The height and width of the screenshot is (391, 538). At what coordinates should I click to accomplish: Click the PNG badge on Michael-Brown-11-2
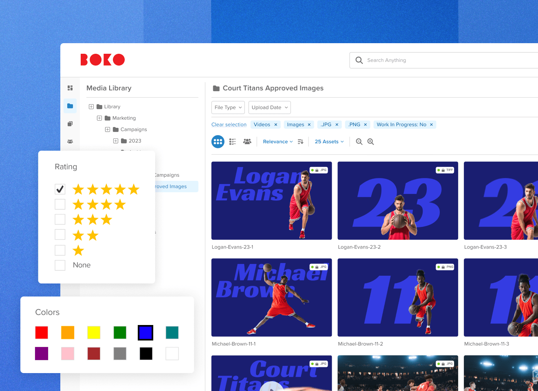tap(445, 267)
